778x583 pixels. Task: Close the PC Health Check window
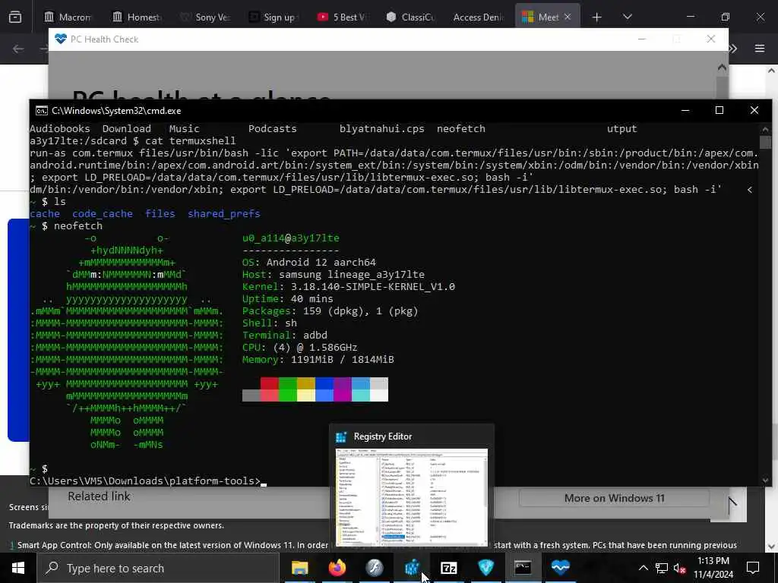click(x=711, y=39)
